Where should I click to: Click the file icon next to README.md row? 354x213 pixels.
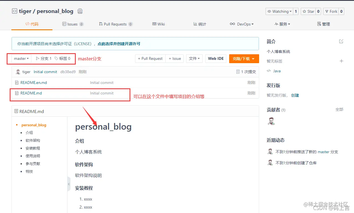(x=17, y=93)
